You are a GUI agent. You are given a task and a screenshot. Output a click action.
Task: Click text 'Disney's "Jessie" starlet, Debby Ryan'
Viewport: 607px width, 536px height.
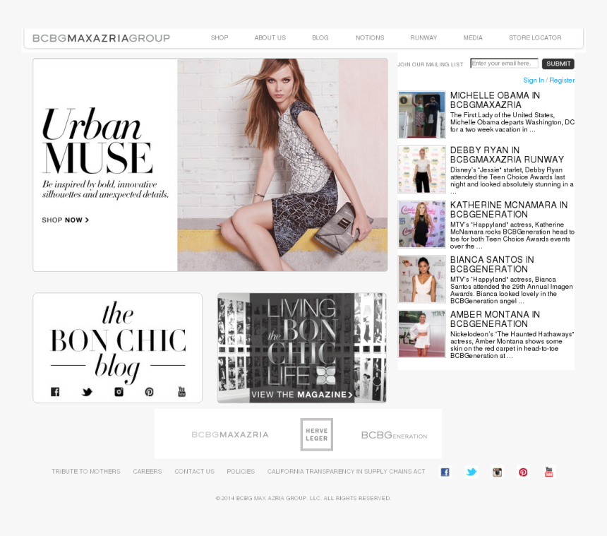pos(506,169)
